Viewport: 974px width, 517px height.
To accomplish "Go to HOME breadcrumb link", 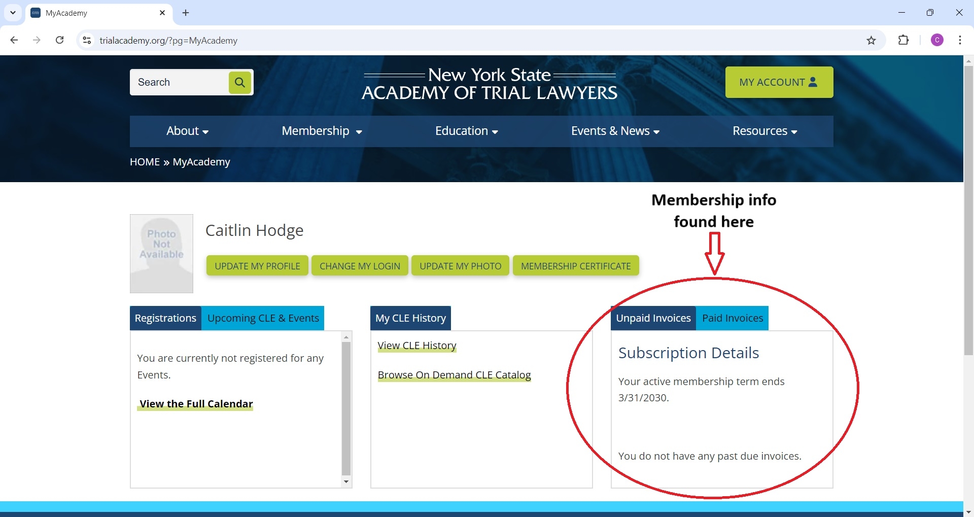I will point(145,162).
